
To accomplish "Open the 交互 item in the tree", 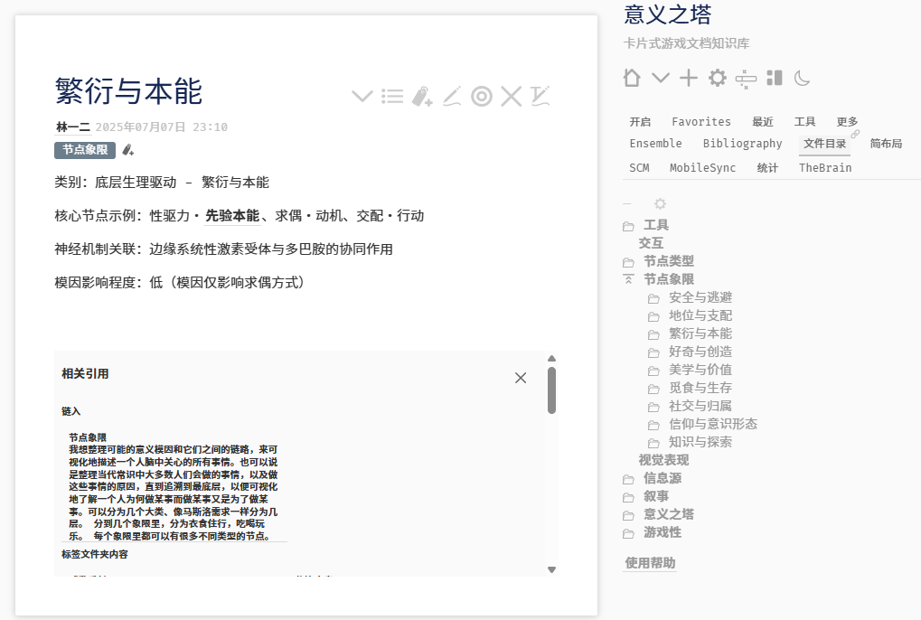I will [x=651, y=243].
